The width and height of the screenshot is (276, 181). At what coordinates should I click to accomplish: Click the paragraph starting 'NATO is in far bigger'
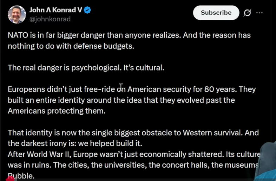[129, 40]
